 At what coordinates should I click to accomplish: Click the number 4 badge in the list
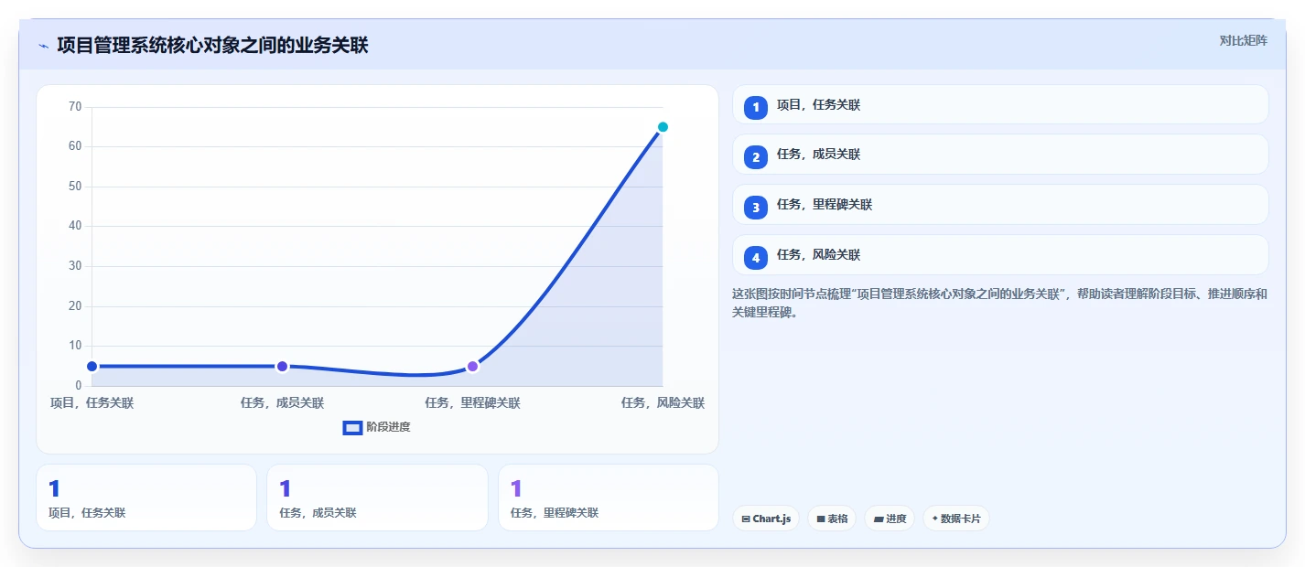(756, 258)
